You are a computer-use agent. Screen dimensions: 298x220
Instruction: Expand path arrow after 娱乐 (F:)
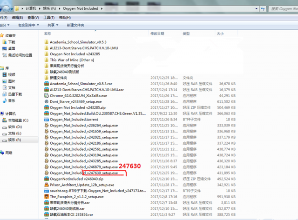click(x=60, y=8)
